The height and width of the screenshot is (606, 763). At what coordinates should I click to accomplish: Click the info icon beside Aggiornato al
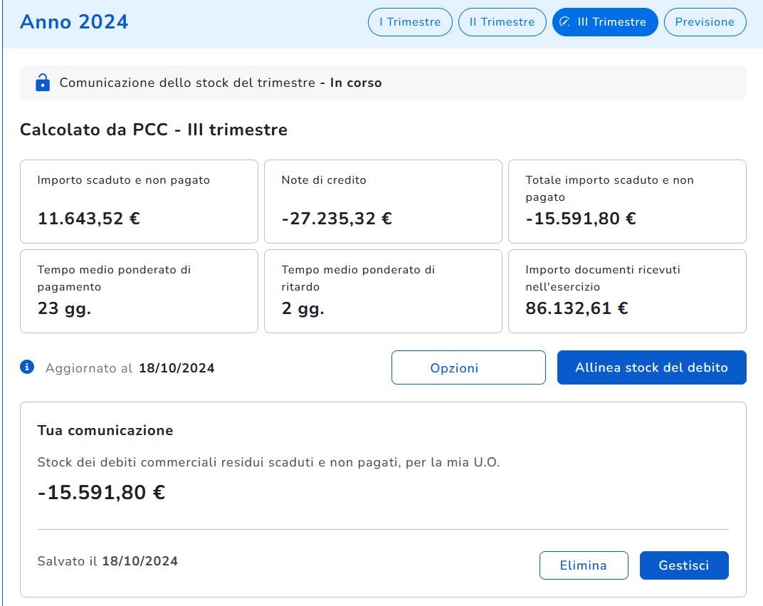coord(27,367)
